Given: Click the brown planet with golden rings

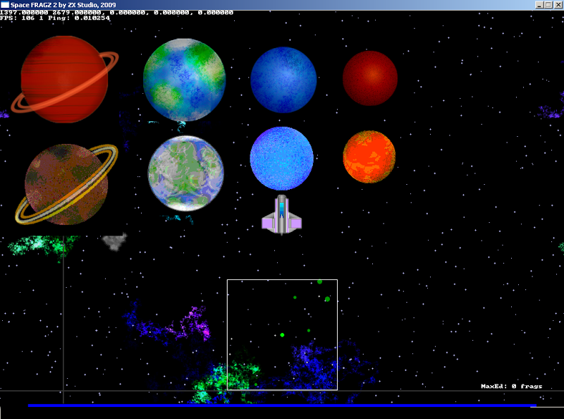Looking at the screenshot, I should click(x=66, y=184).
